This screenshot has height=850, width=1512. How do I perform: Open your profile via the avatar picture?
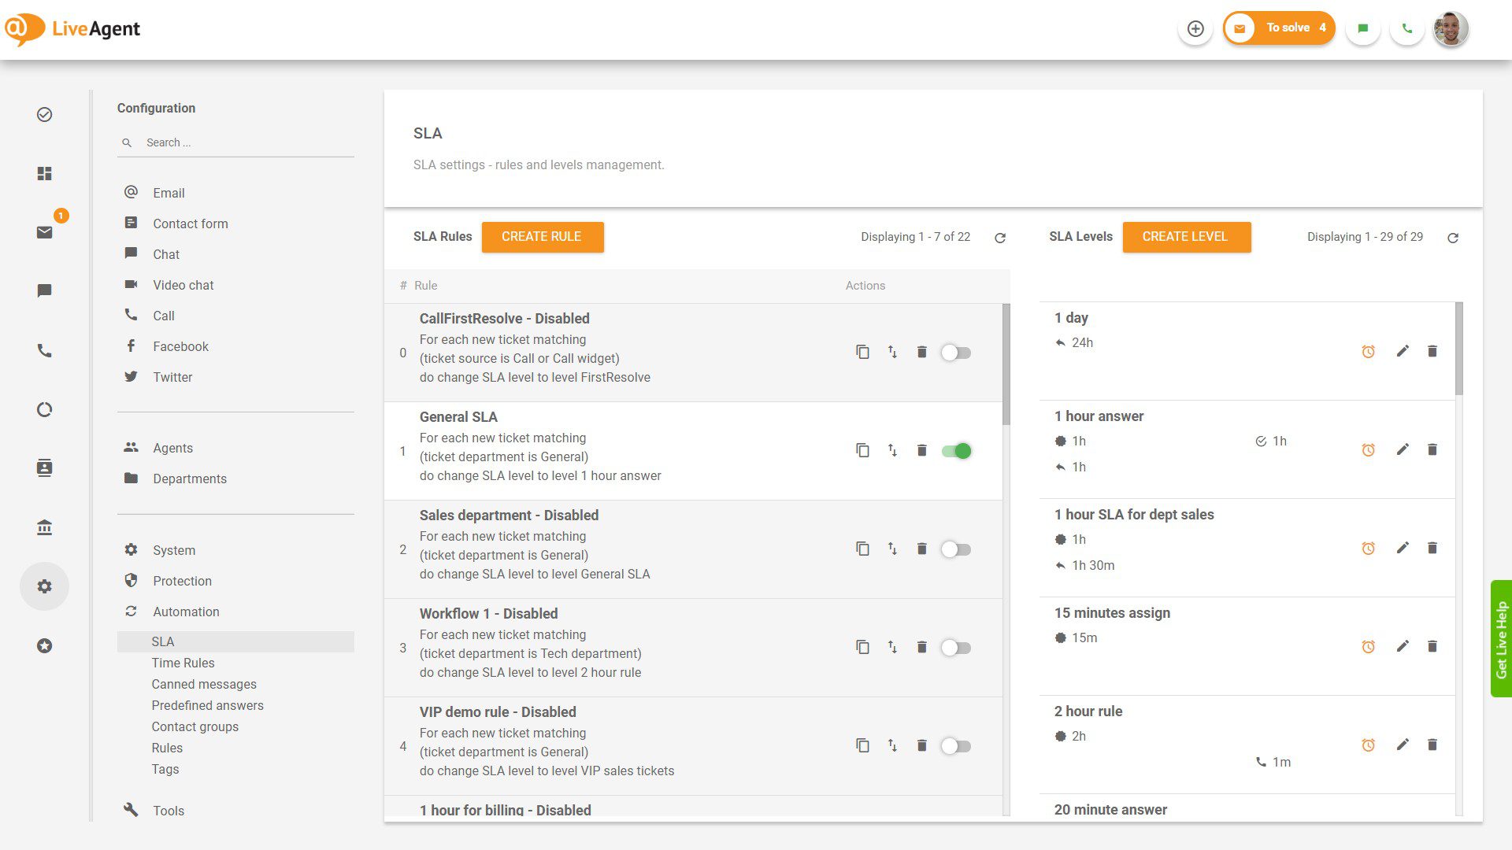[1450, 28]
